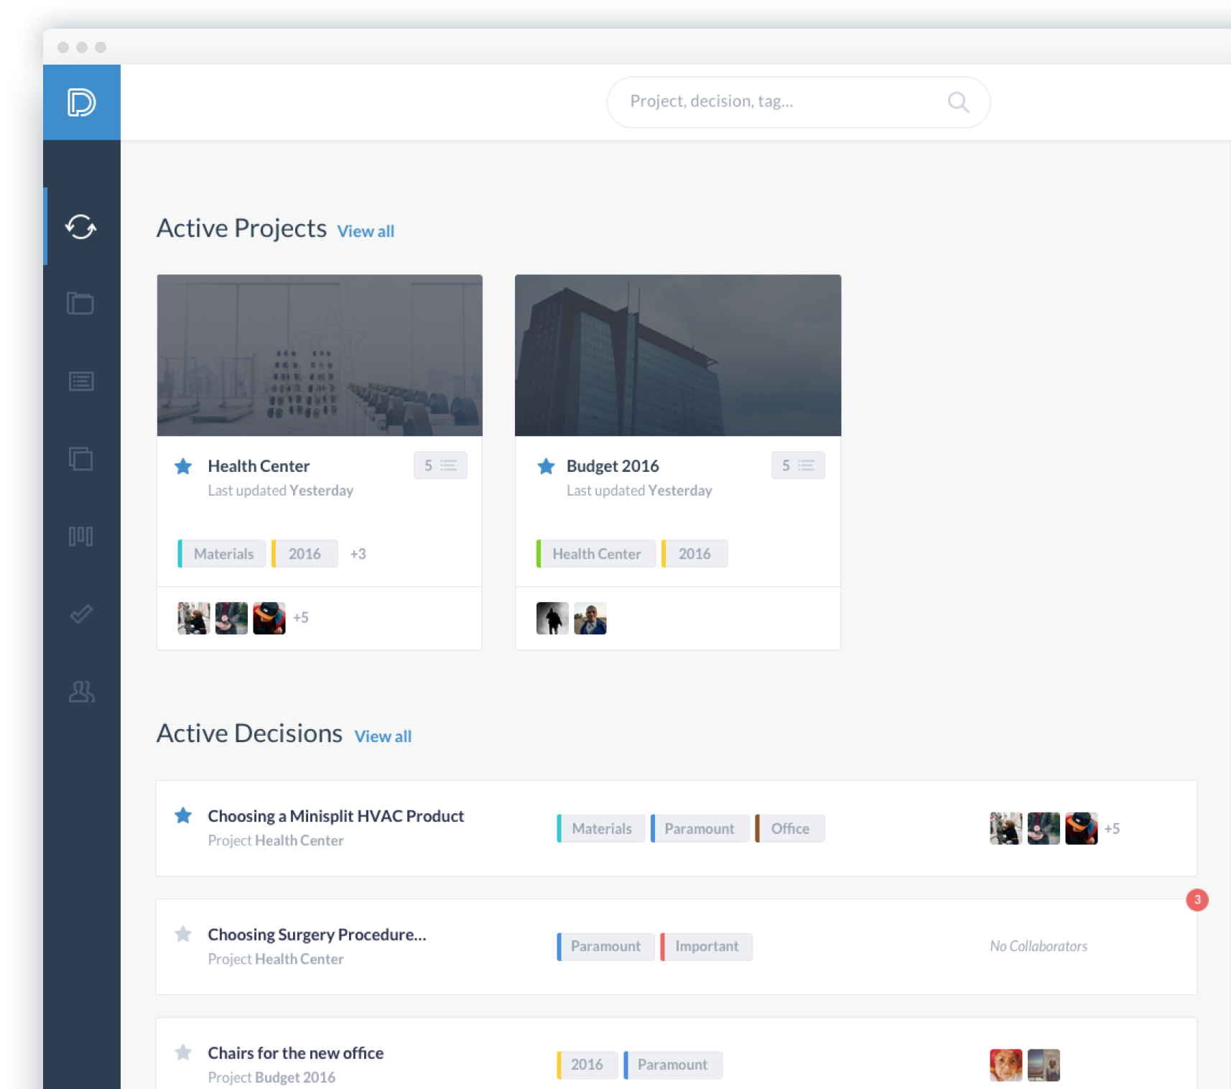The height and width of the screenshot is (1089, 1231).
Task: Open the projects folder icon in sidebar
Action: tap(80, 303)
